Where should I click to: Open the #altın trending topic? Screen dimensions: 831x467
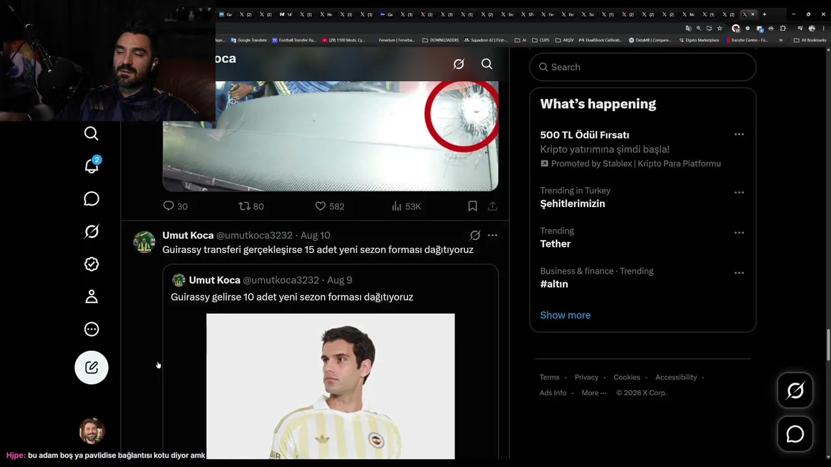643,278
